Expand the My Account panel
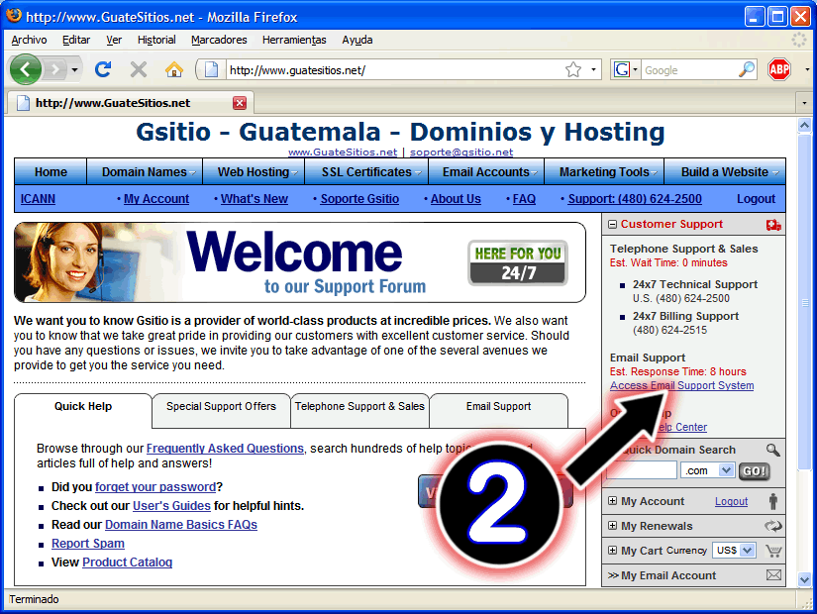This screenshot has width=817, height=614. [x=613, y=501]
